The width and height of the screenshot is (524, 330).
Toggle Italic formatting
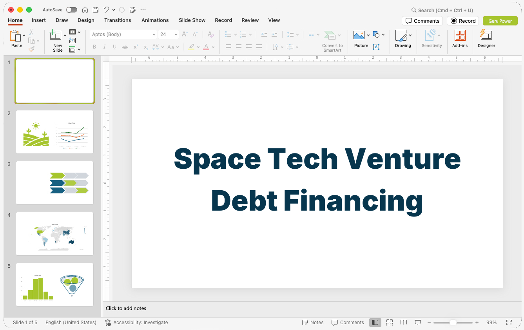(105, 47)
